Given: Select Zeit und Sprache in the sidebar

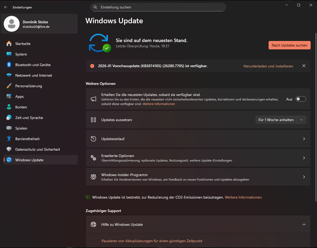Looking at the screenshot, I should pos(41,118).
